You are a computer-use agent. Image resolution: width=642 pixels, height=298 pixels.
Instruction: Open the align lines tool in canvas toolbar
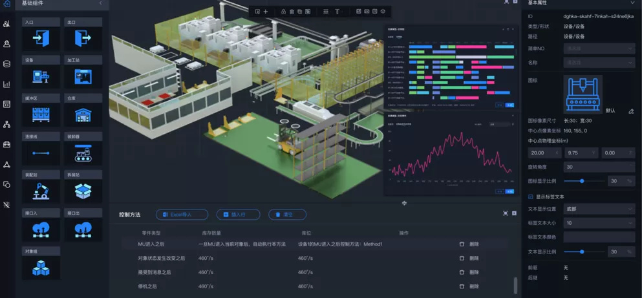pyautogui.click(x=326, y=12)
